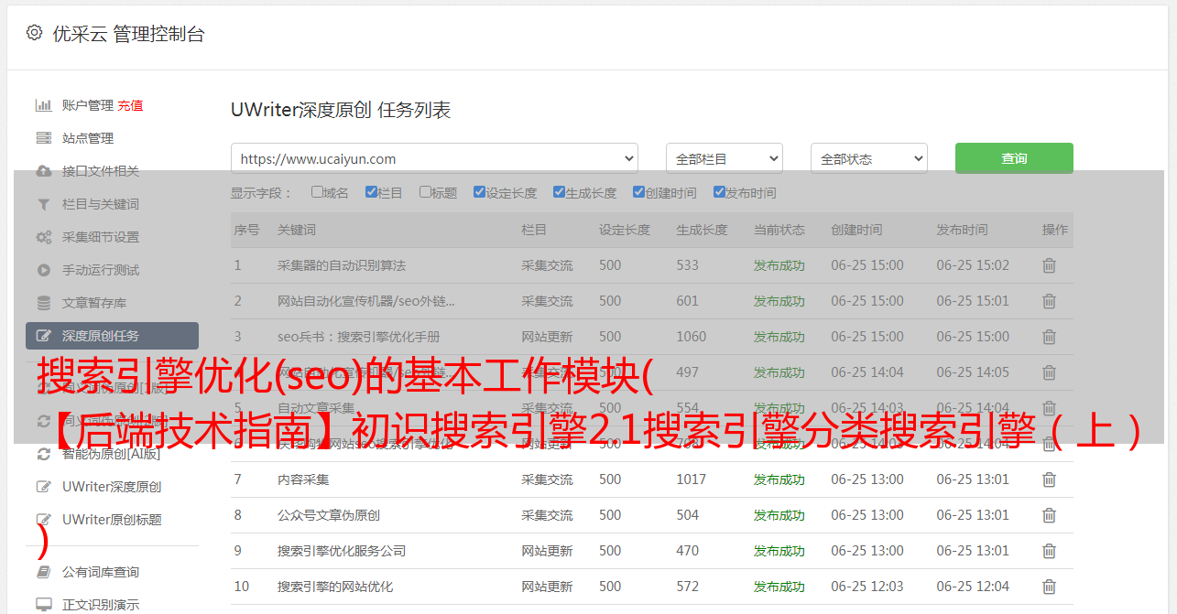Click trash icon for 搜索引擎的网站优化 row
The height and width of the screenshot is (614, 1177).
pyautogui.click(x=1049, y=587)
